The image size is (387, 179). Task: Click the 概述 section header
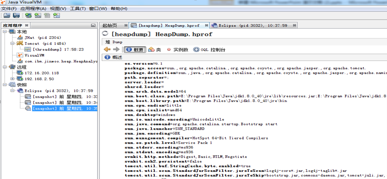click(x=244, y=57)
